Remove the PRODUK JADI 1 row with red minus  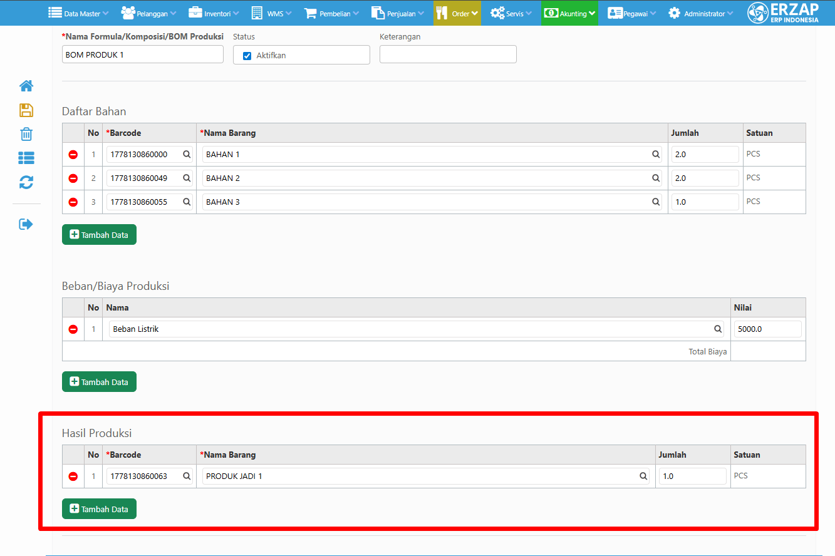coord(73,476)
